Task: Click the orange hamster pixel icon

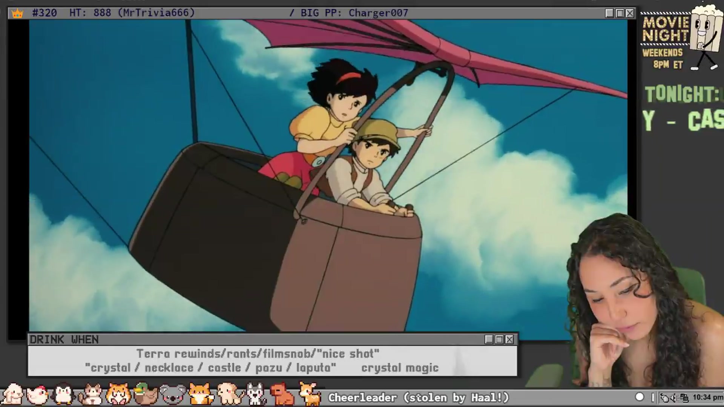Action: coord(118,394)
